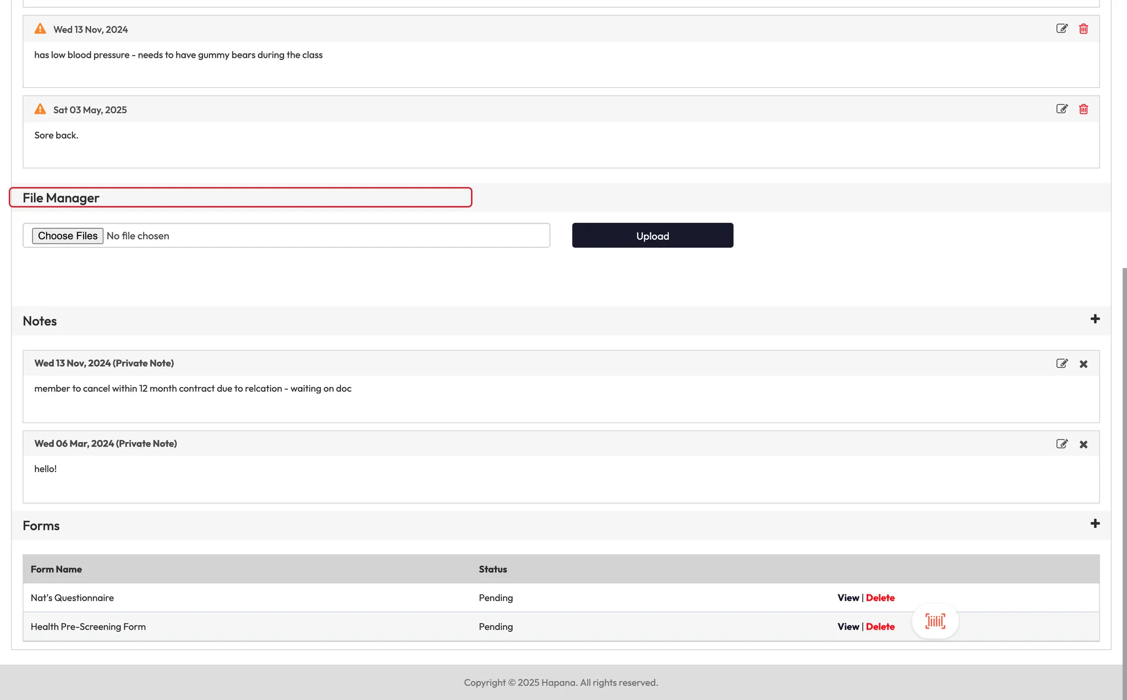Click the orange warning icon beside Sat 03 May
This screenshot has height=700, width=1127.
(40, 109)
